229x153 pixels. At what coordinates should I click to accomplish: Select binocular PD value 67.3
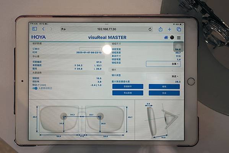pos(99,62)
